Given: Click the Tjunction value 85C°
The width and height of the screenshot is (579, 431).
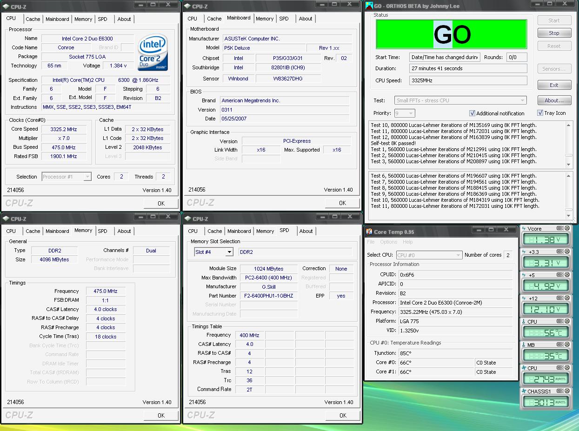Looking at the screenshot, I should 456,353.
